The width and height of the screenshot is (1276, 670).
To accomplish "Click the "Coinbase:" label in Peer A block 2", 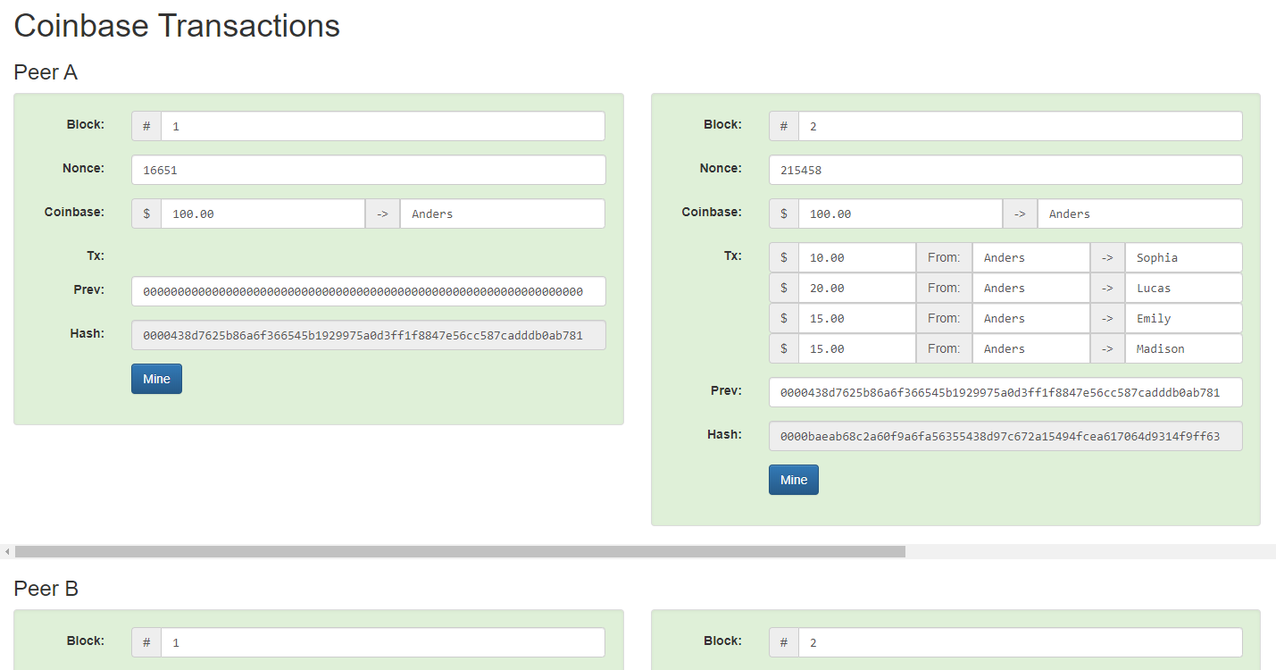I will (x=712, y=212).
